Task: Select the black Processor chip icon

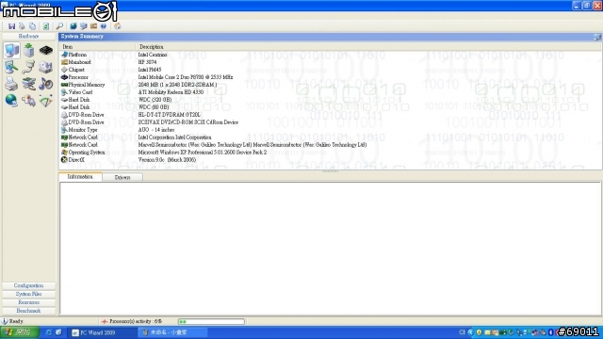Action: 46,50
